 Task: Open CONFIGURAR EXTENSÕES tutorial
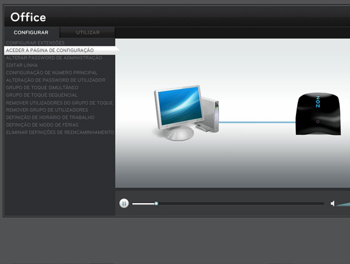pos(35,43)
